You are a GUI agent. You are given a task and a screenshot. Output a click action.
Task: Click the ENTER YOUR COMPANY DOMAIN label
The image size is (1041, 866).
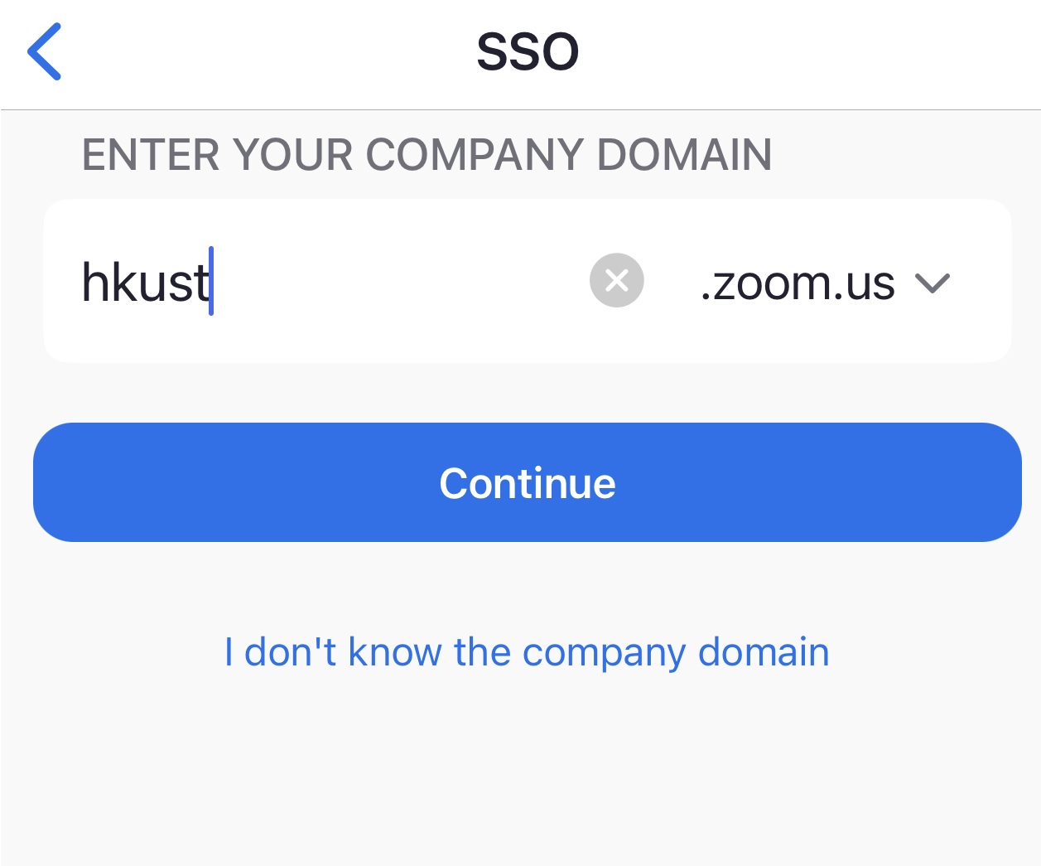pos(427,155)
